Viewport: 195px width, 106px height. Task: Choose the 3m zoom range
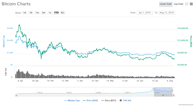(x=44, y=13)
